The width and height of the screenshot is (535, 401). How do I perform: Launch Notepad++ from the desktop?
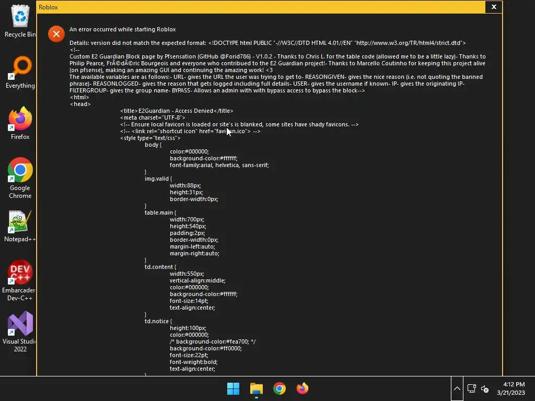pyautogui.click(x=20, y=227)
